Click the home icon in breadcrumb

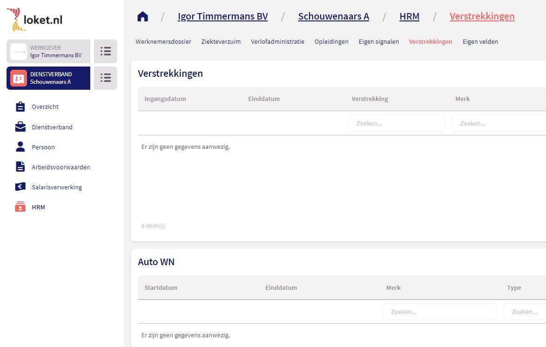pos(142,17)
